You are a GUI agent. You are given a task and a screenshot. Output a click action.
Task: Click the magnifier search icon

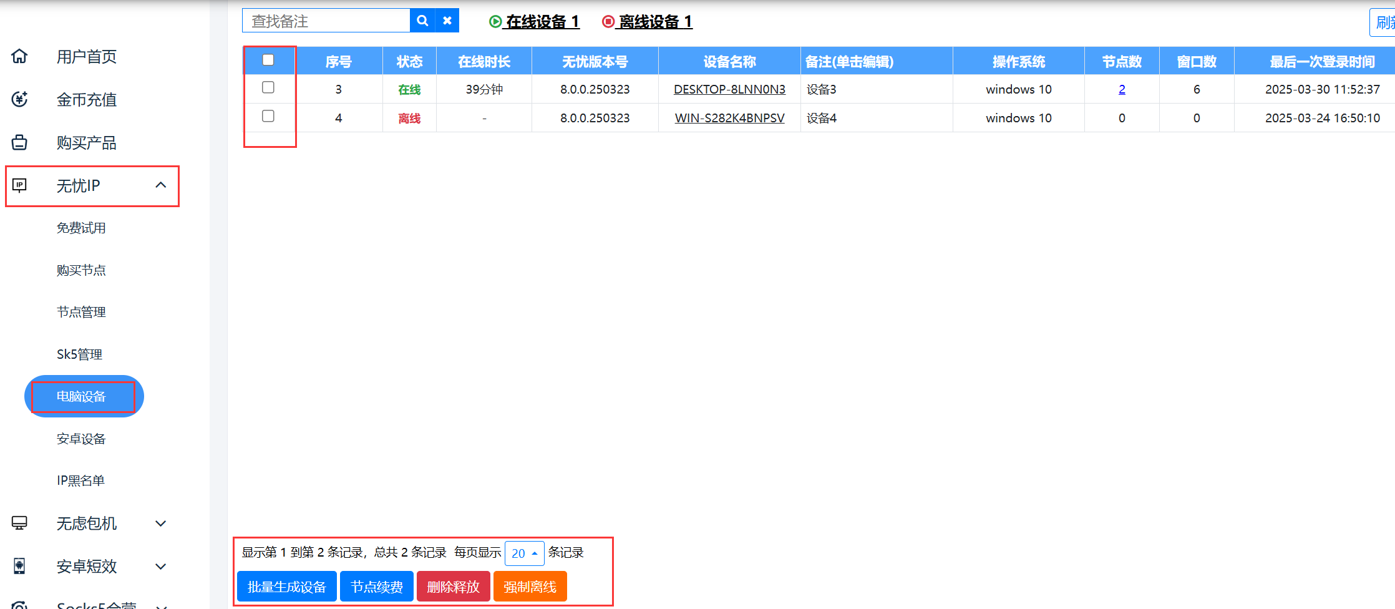[422, 21]
